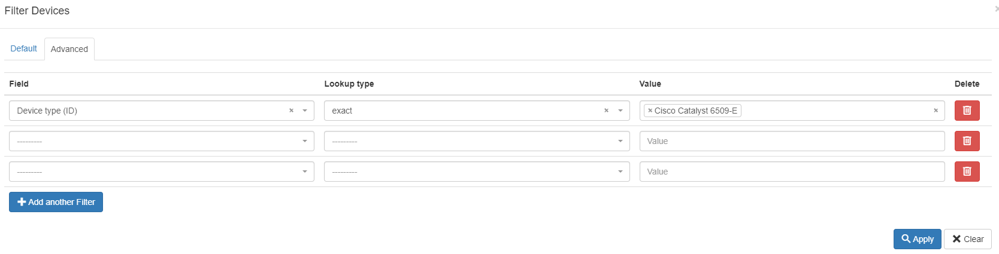Screen dimensions: 999x254
Task: Switch to the Default tab
Action: (23, 48)
